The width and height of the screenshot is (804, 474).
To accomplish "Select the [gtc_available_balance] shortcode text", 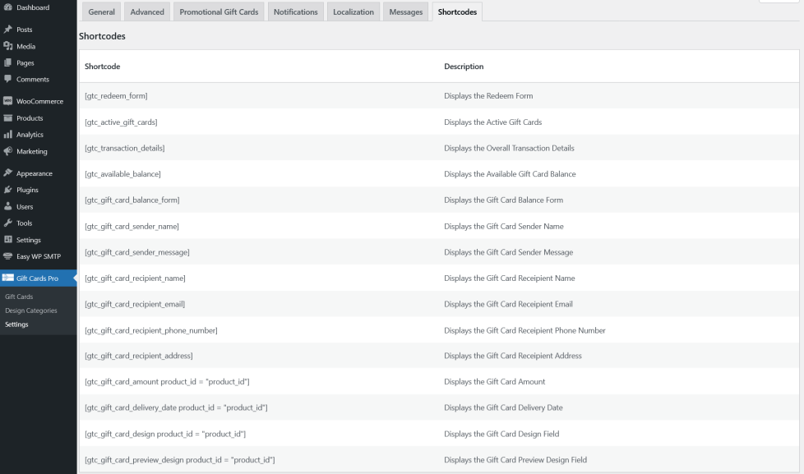I will [x=122, y=174].
